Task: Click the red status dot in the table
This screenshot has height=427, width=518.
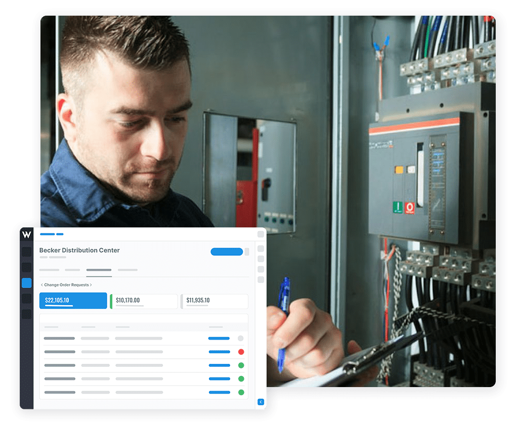Action: click(242, 352)
